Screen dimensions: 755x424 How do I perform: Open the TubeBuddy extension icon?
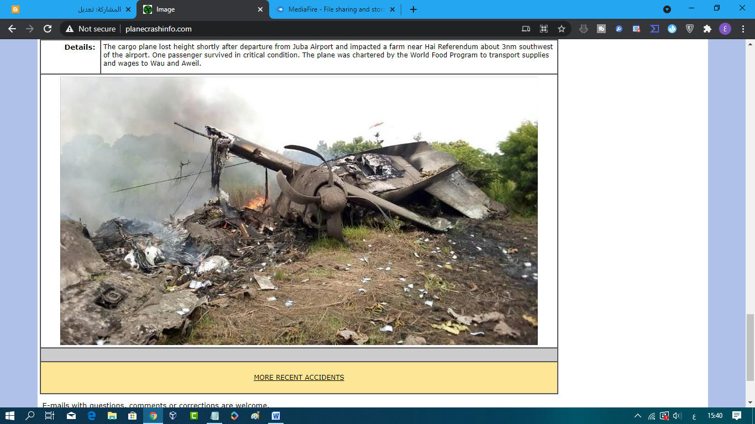click(601, 29)
